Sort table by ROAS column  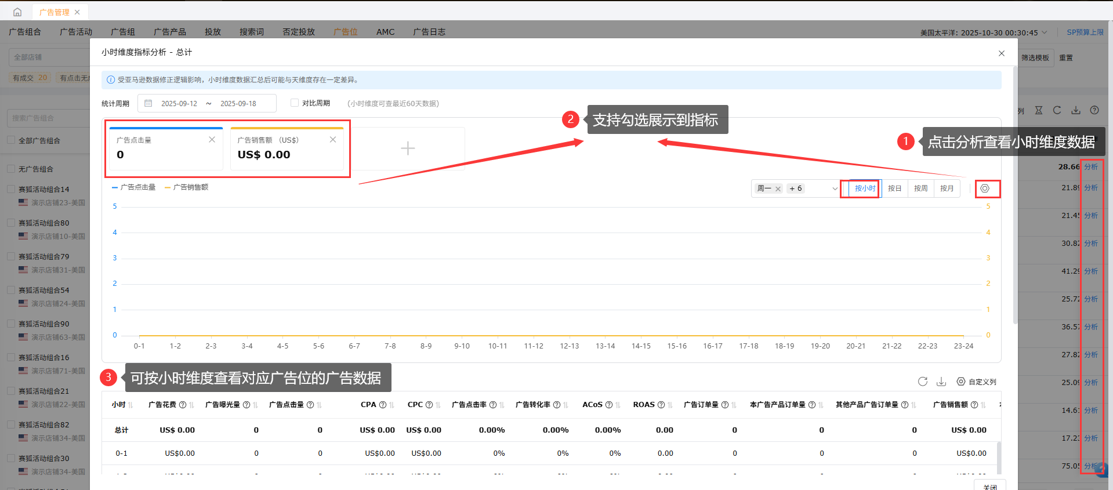click(670, 405)
